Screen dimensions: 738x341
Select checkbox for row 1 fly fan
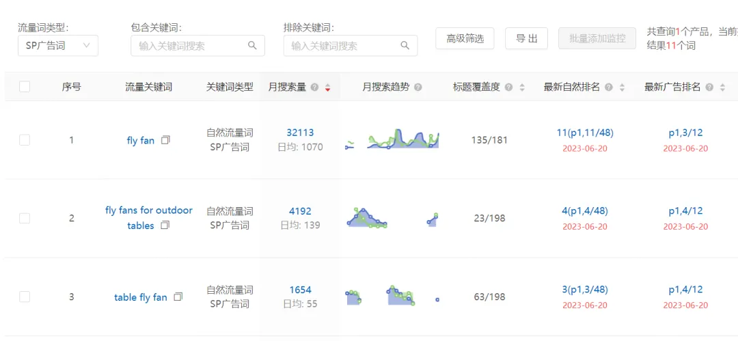[x=25, y=140]
